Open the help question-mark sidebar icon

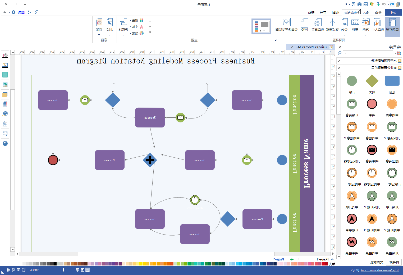coord(5,143)
